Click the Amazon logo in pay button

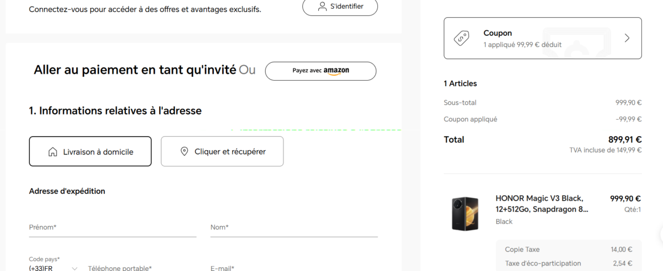click(336, 71)
